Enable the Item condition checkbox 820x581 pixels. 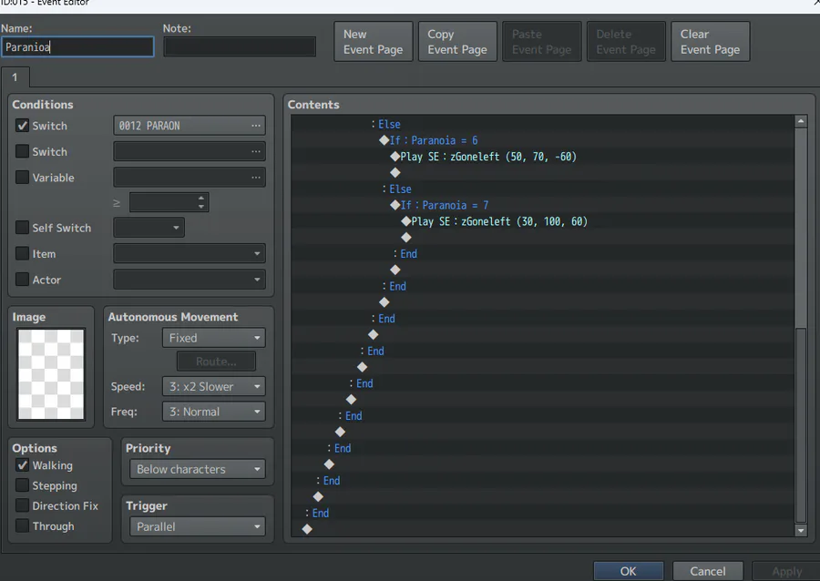pyautogui.click(x=22, y=253)
